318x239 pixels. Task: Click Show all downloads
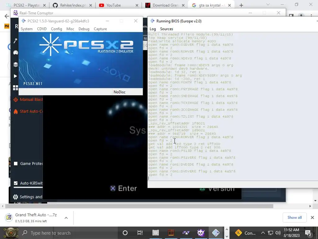click(x=294, y=218)
